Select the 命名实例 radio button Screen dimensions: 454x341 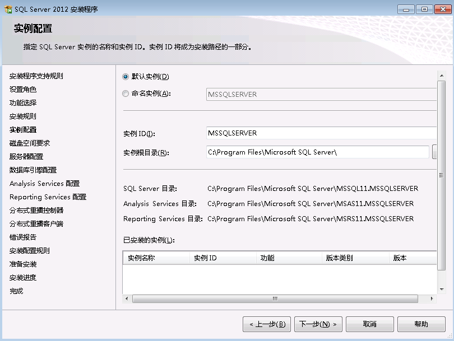tap(126, 94)
